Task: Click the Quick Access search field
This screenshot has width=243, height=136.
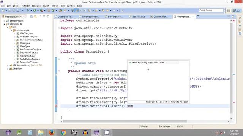Action: 211,10
